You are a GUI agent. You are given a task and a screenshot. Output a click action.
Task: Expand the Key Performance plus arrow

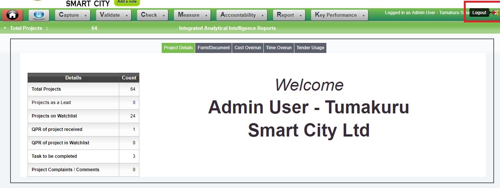point(364,15)
